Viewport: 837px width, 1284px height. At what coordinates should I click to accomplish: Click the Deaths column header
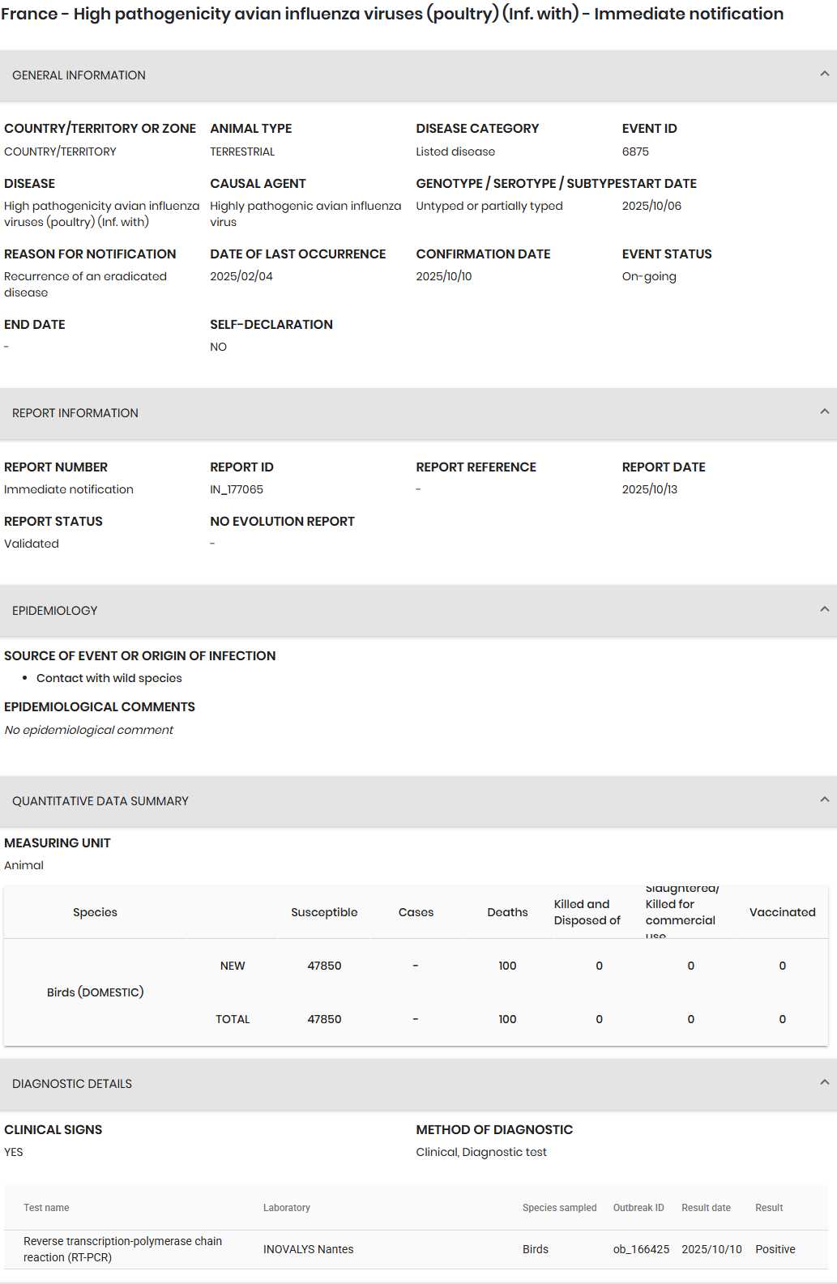(507, 912)
